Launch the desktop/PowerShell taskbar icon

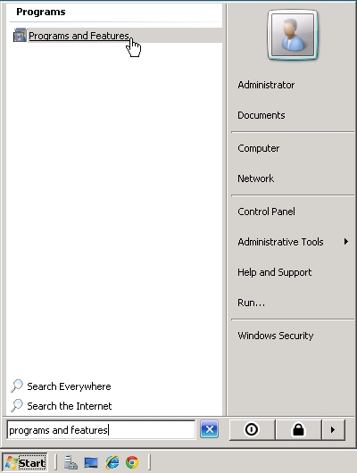coord(91,462)
